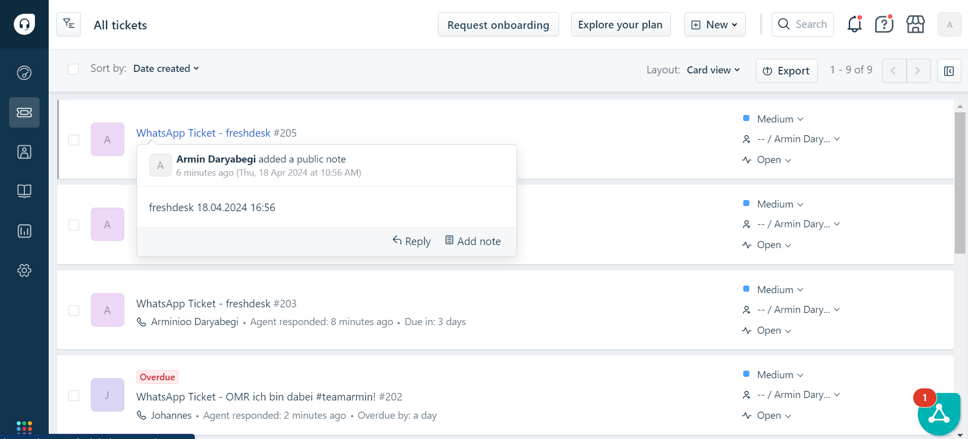Click the 1 - 9 of 9 count

pyautogui.click(x=851, y=70)
